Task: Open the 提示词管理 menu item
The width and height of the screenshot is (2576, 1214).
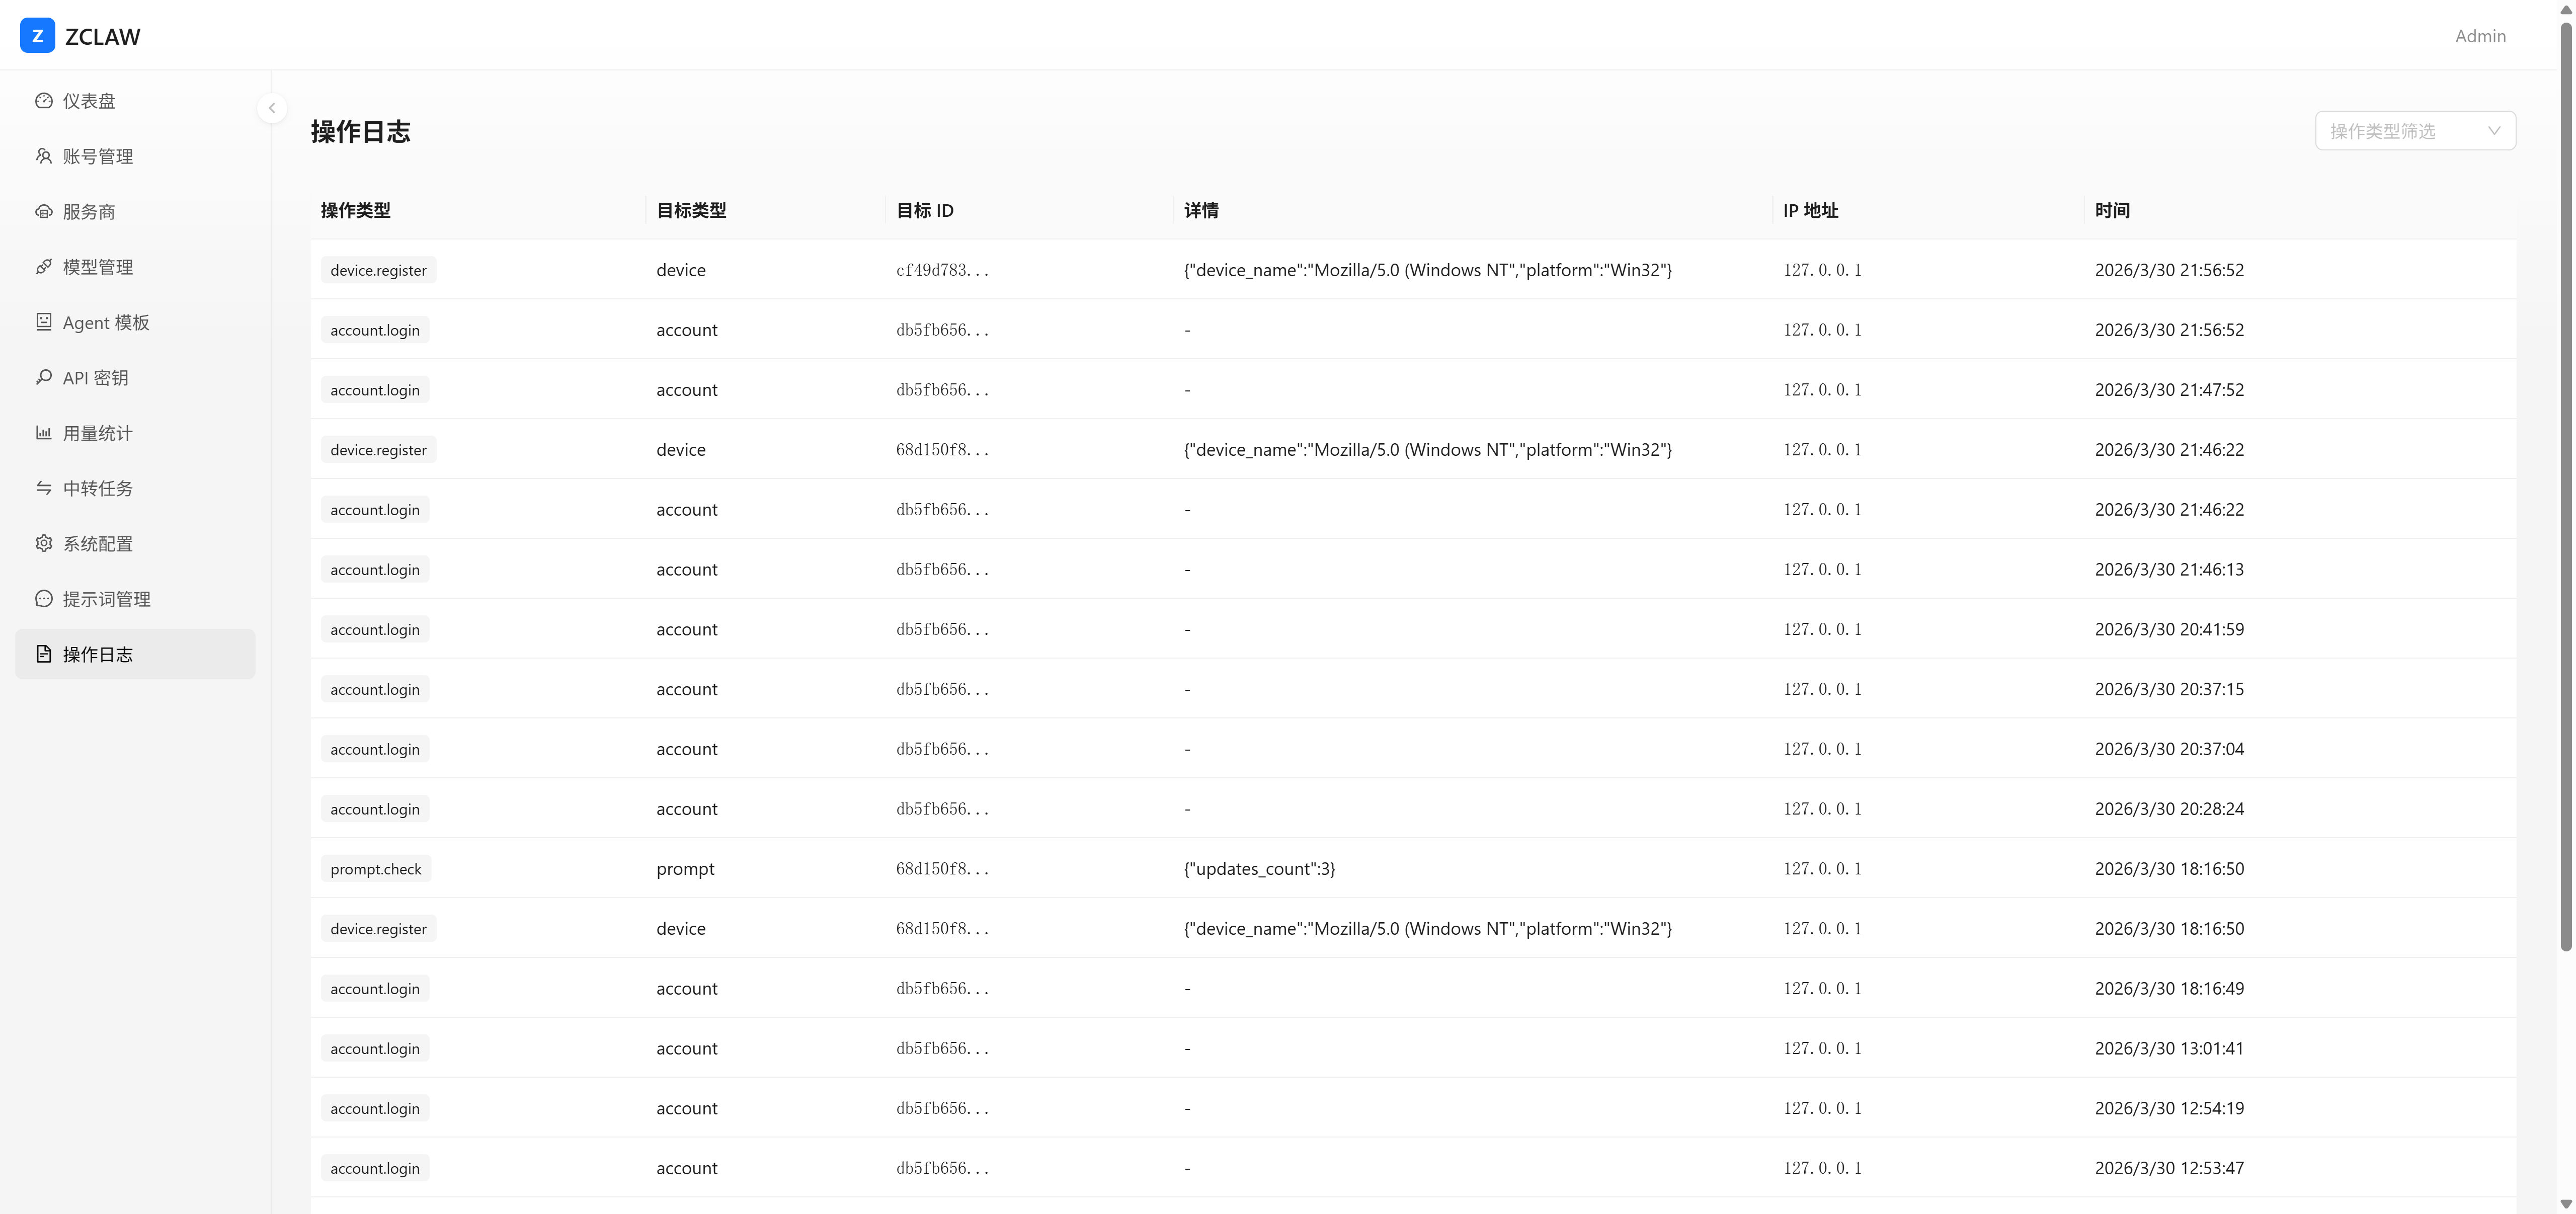Action: coord(106,599)
